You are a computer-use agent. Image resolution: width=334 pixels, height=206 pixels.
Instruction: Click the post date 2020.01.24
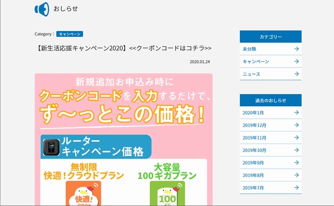click(200, 62)
